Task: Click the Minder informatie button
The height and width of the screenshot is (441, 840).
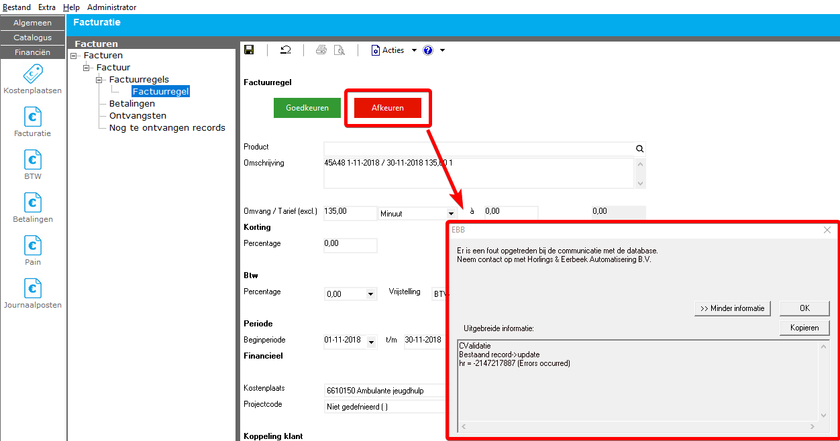Action: pos(732,308)
